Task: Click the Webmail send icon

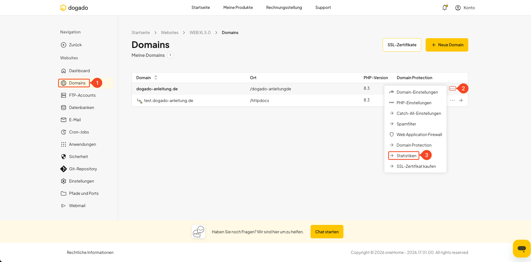Action: [64, 206]
